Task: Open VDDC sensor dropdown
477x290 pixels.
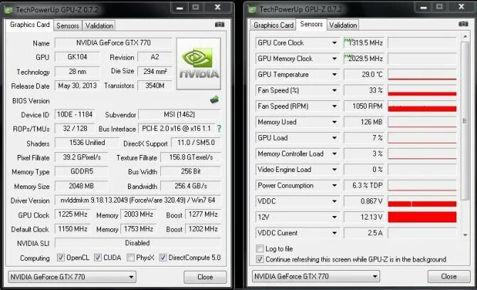Action: (335, 201)
